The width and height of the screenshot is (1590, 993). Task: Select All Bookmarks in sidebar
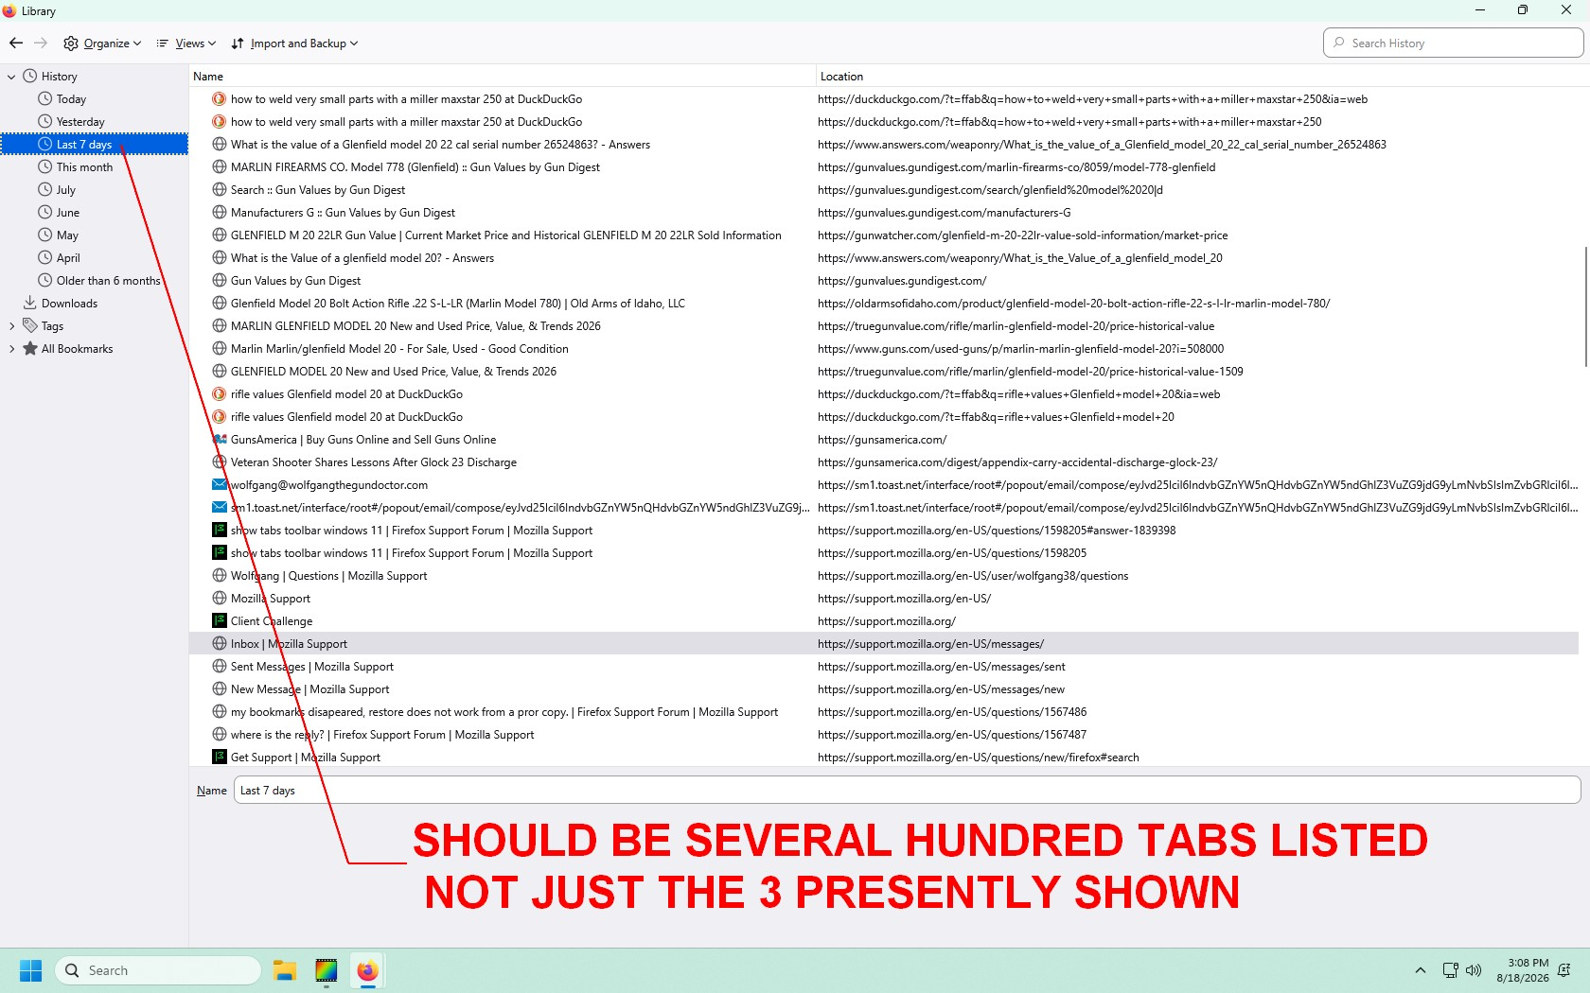[77, 349]
